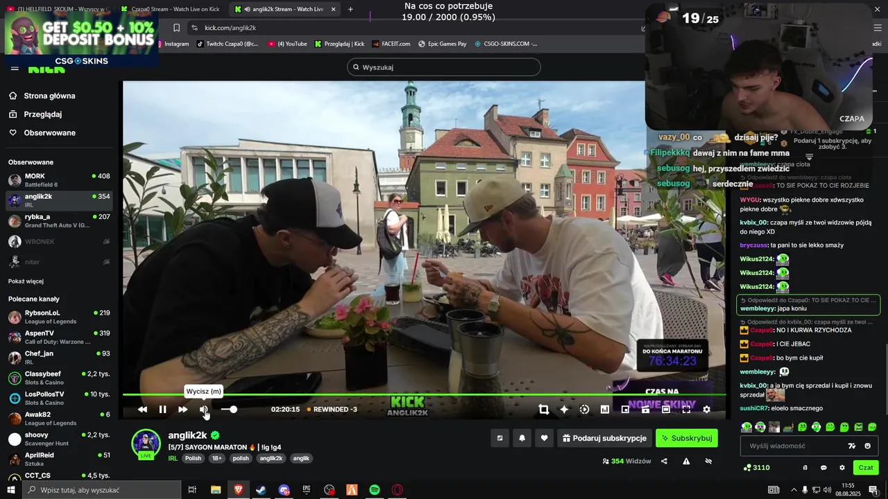Image resolution: width=888 pixels, height=499 pixels.
Task: Open the emoji picker in chat input
Action: tap(868, 446)
